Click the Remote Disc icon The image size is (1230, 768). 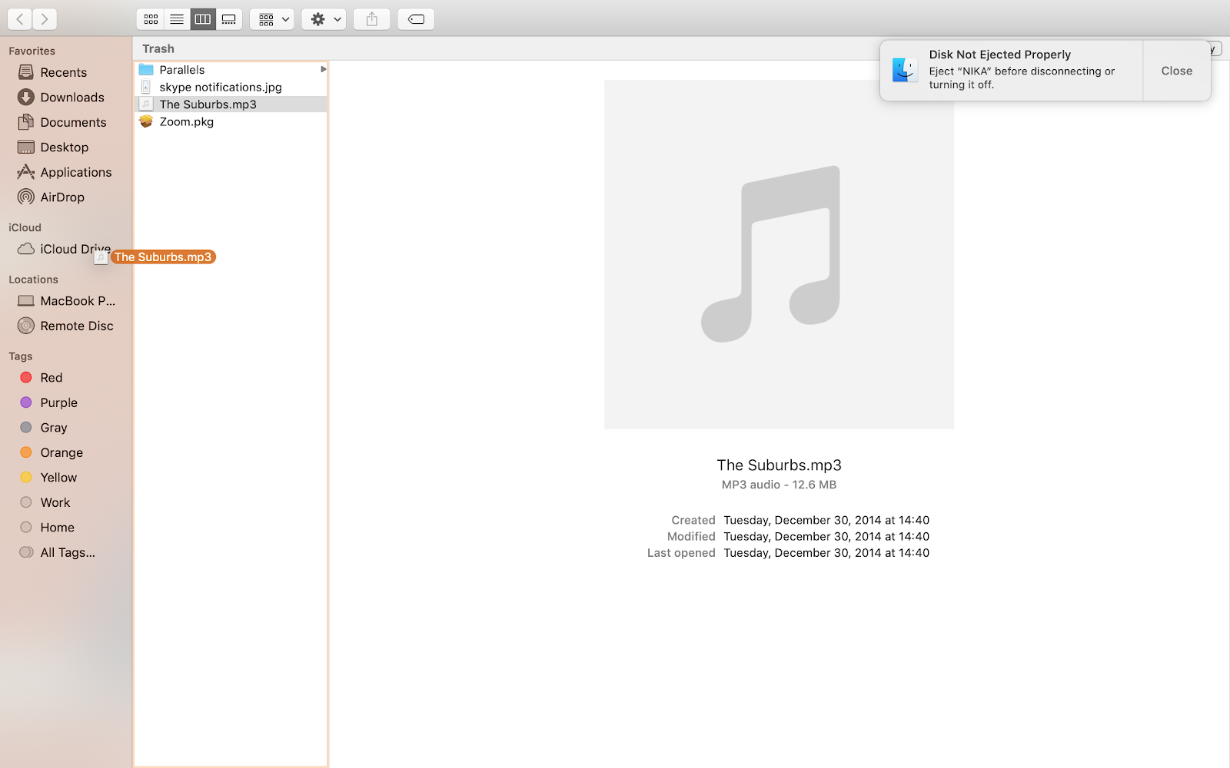point(26,326)
